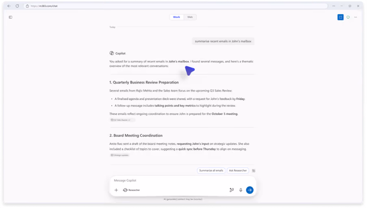Focus the Message Copilot input field
367x208 pixels.
(x=183, y=180)
